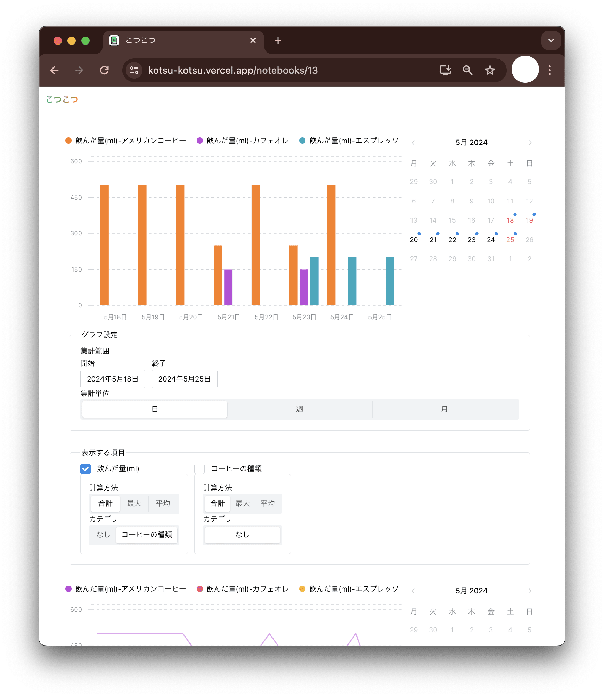604x697 pixels.
Task: Go to previous month in top calendar
Action: coord(413,143)
